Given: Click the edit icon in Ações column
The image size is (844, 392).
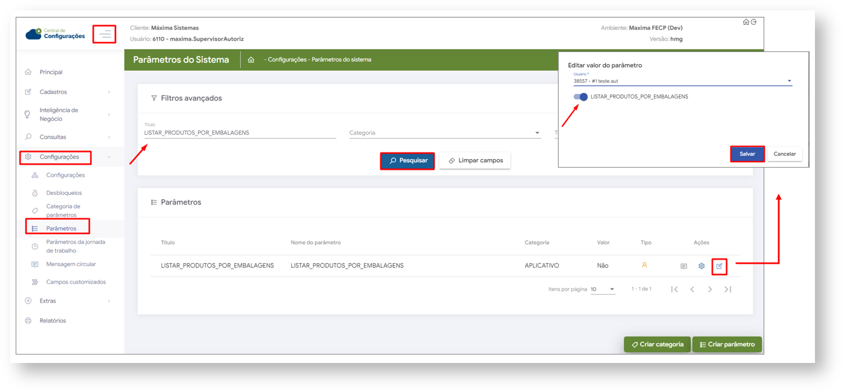Looking at the screenshot, I should click(x=719, y=266).
